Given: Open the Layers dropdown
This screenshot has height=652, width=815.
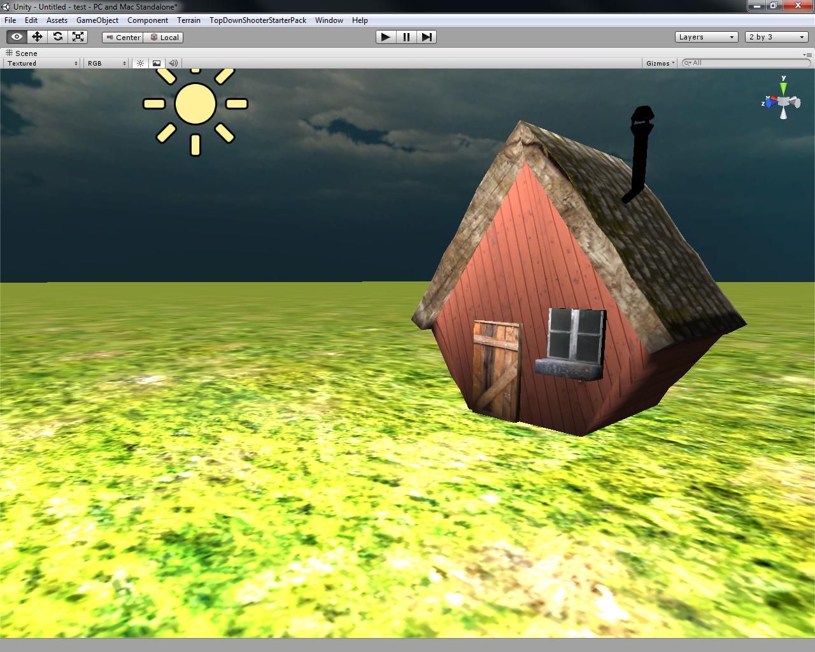Looking at the screenshot, I should pos(706,36).
